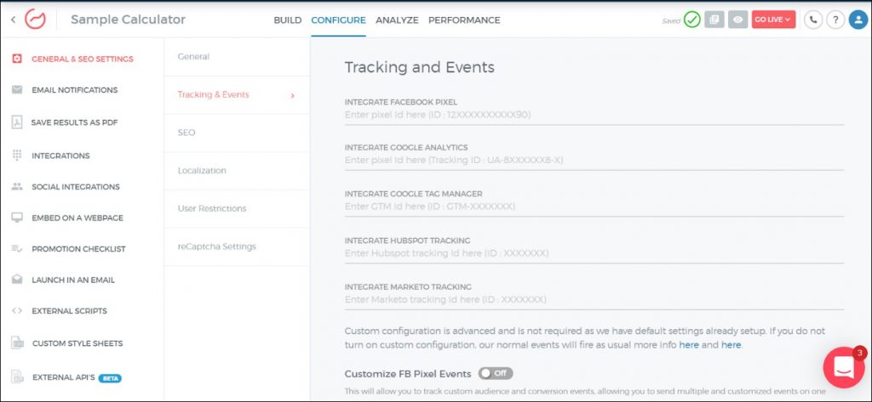Click the green saved checkmark icon
Screen dimensions: 872x402
(691, 20)
